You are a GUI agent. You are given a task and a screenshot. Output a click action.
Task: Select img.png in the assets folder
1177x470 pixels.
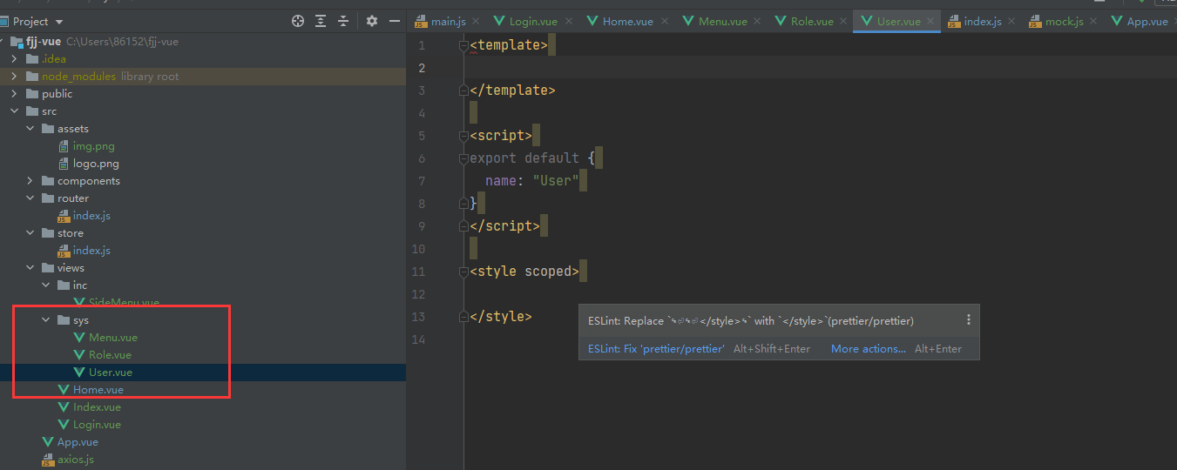tap(93, 145)
